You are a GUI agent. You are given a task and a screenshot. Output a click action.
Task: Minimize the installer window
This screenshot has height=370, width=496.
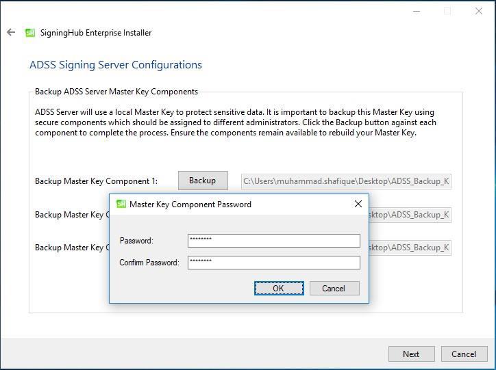(417, 12)
